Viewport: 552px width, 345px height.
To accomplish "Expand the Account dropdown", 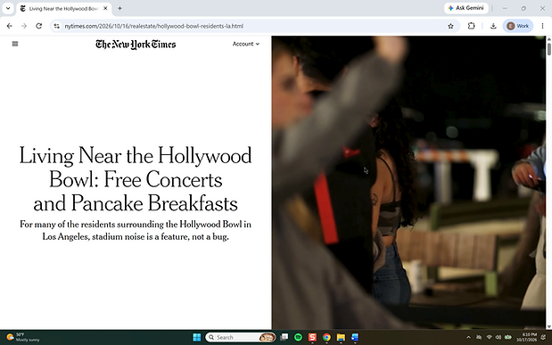I will click(x=246, y=44).
